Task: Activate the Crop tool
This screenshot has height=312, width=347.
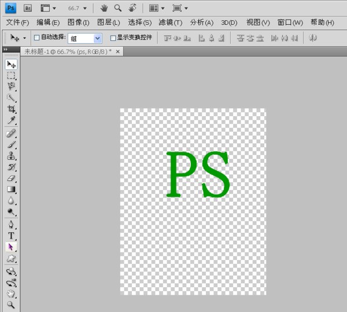Action: pyautogui.click(x=11, y=109)
